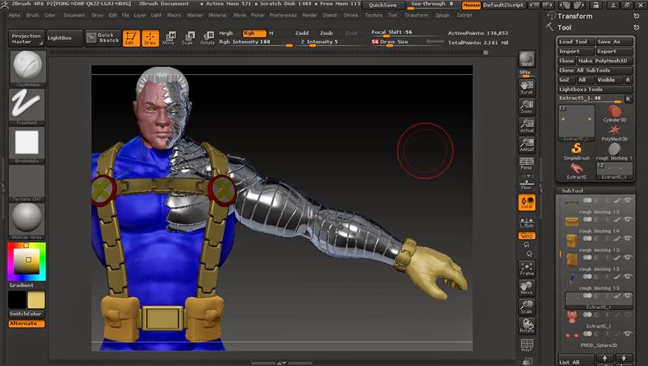
Task: Move subtool down with down arrow
Action: pyautogui.click(x=623, y=359)
